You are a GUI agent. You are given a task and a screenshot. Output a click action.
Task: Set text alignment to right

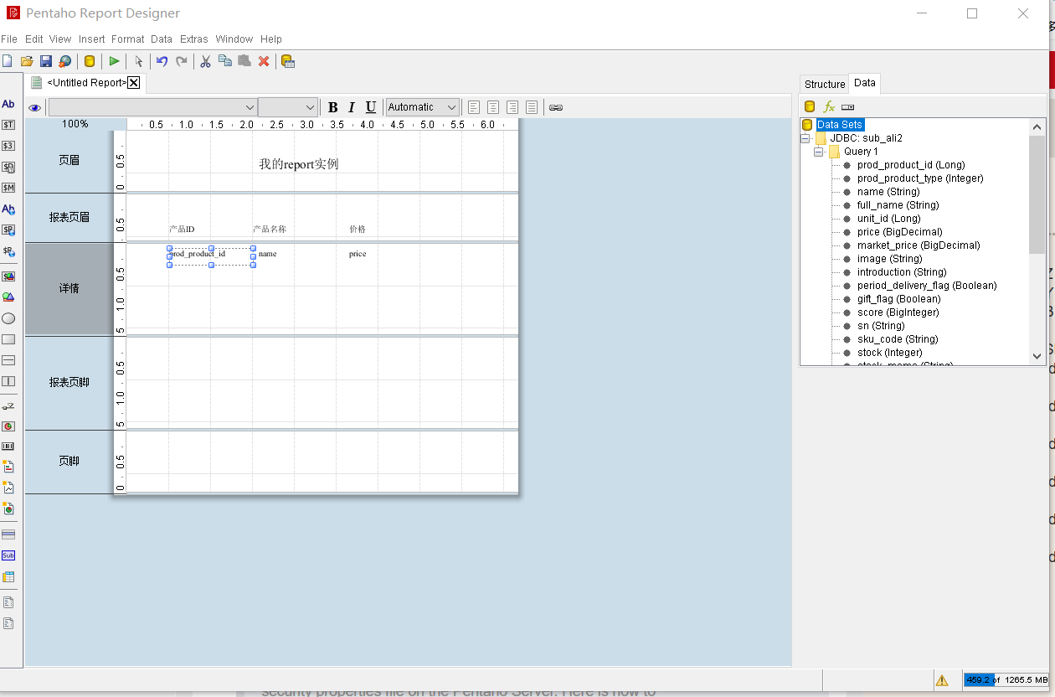512,107
